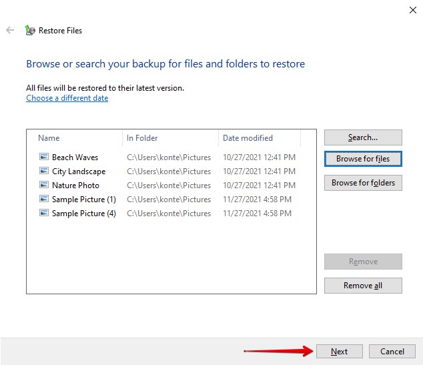423x365 pixels.
Task: Close the Restore Files window
Action: pyautogui.click(x=413, y=10)
